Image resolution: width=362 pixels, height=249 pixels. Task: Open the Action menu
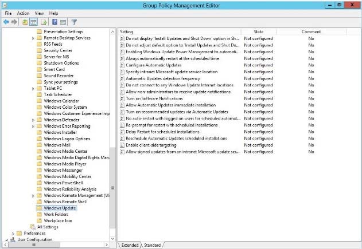tap(23, 13)
